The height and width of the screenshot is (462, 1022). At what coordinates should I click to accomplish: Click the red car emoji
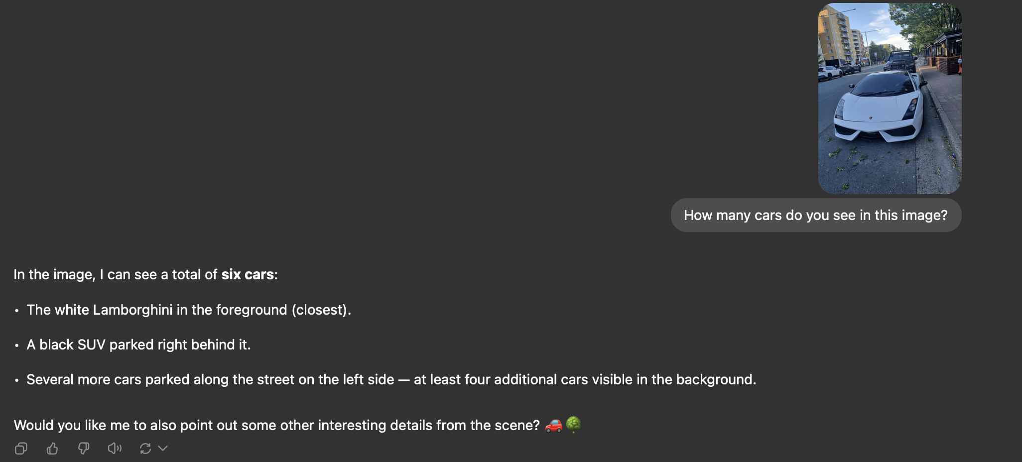(553, 425)
